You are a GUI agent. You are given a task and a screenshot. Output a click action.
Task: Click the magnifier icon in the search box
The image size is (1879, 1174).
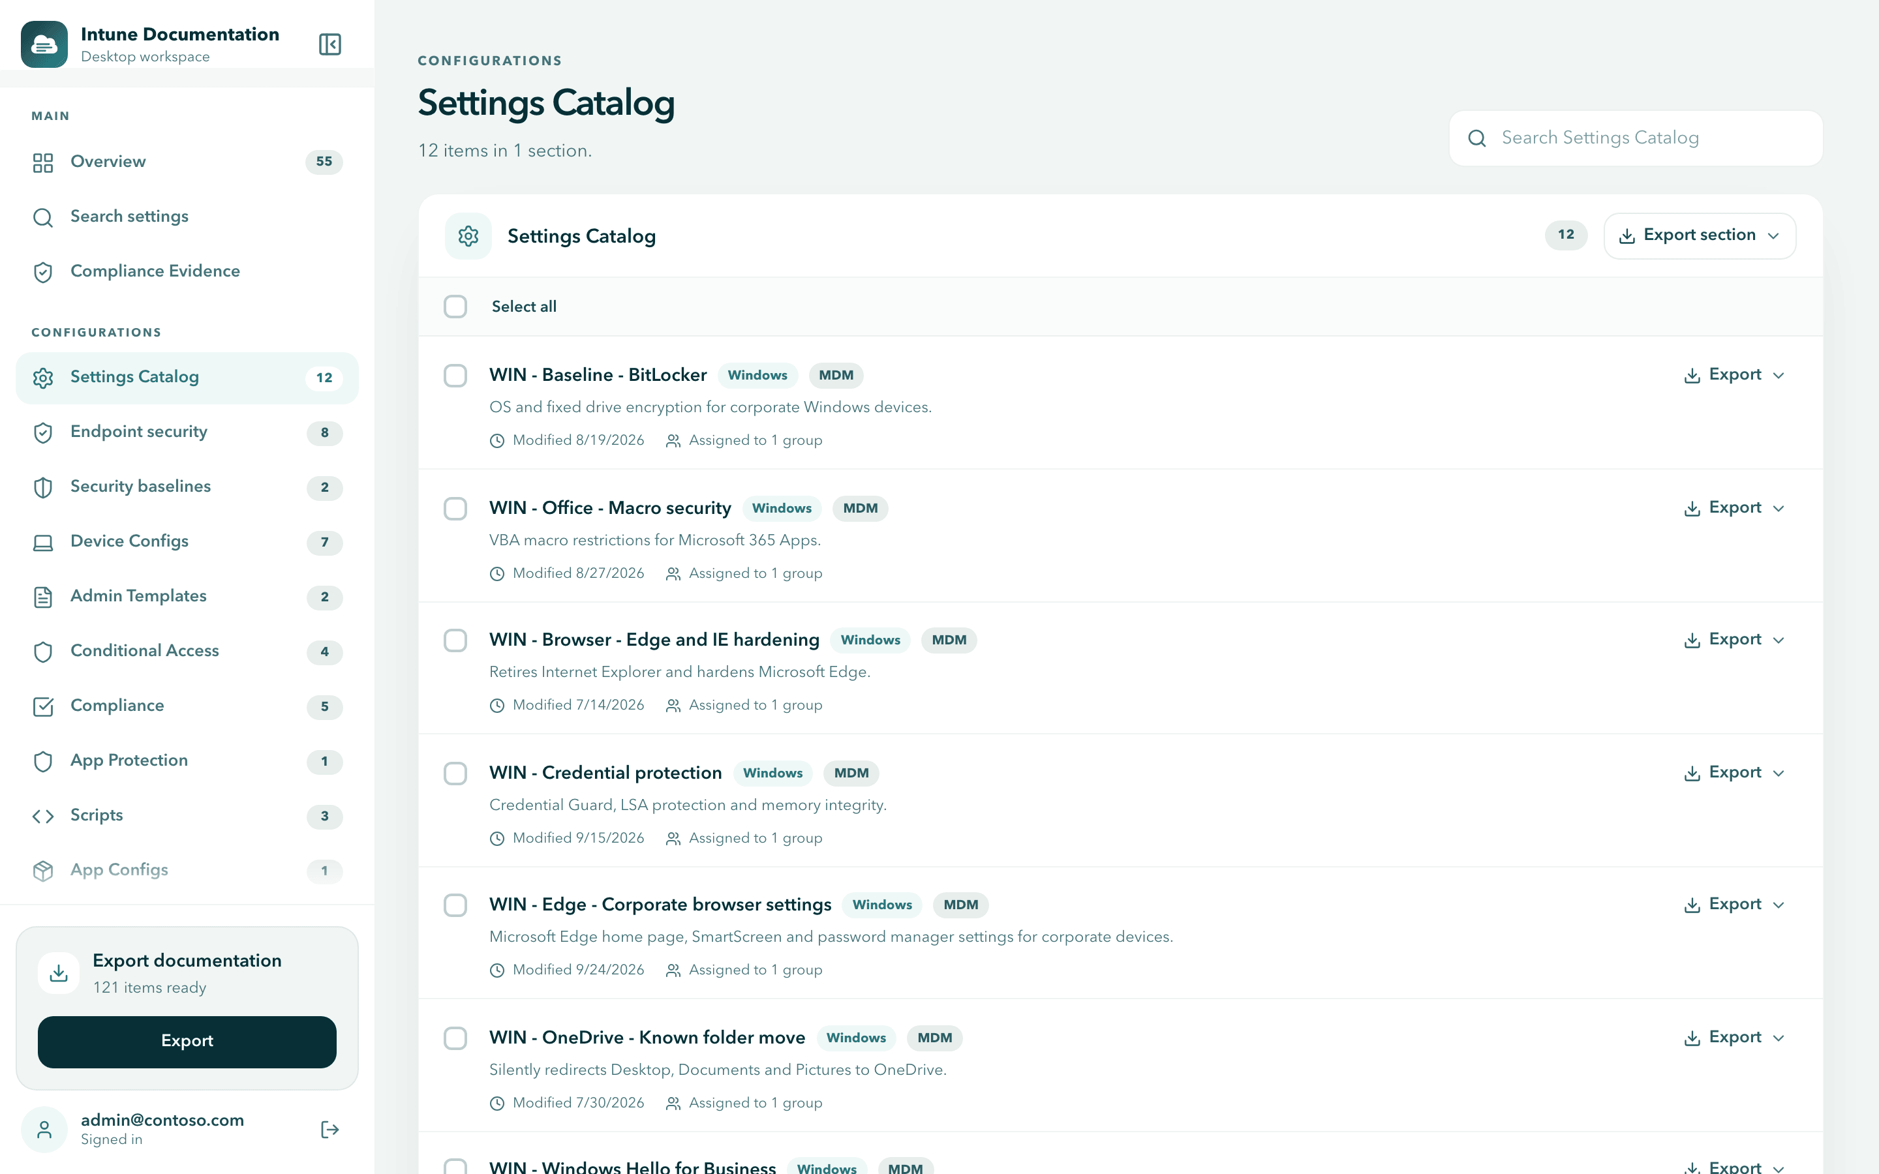coord(1477,138)
